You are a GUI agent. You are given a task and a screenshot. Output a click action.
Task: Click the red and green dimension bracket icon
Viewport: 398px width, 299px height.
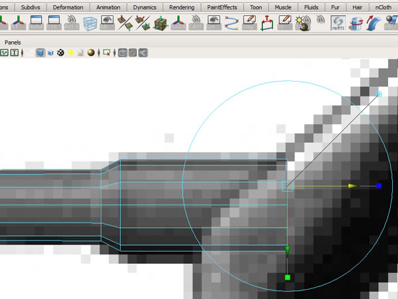[267, 23]
